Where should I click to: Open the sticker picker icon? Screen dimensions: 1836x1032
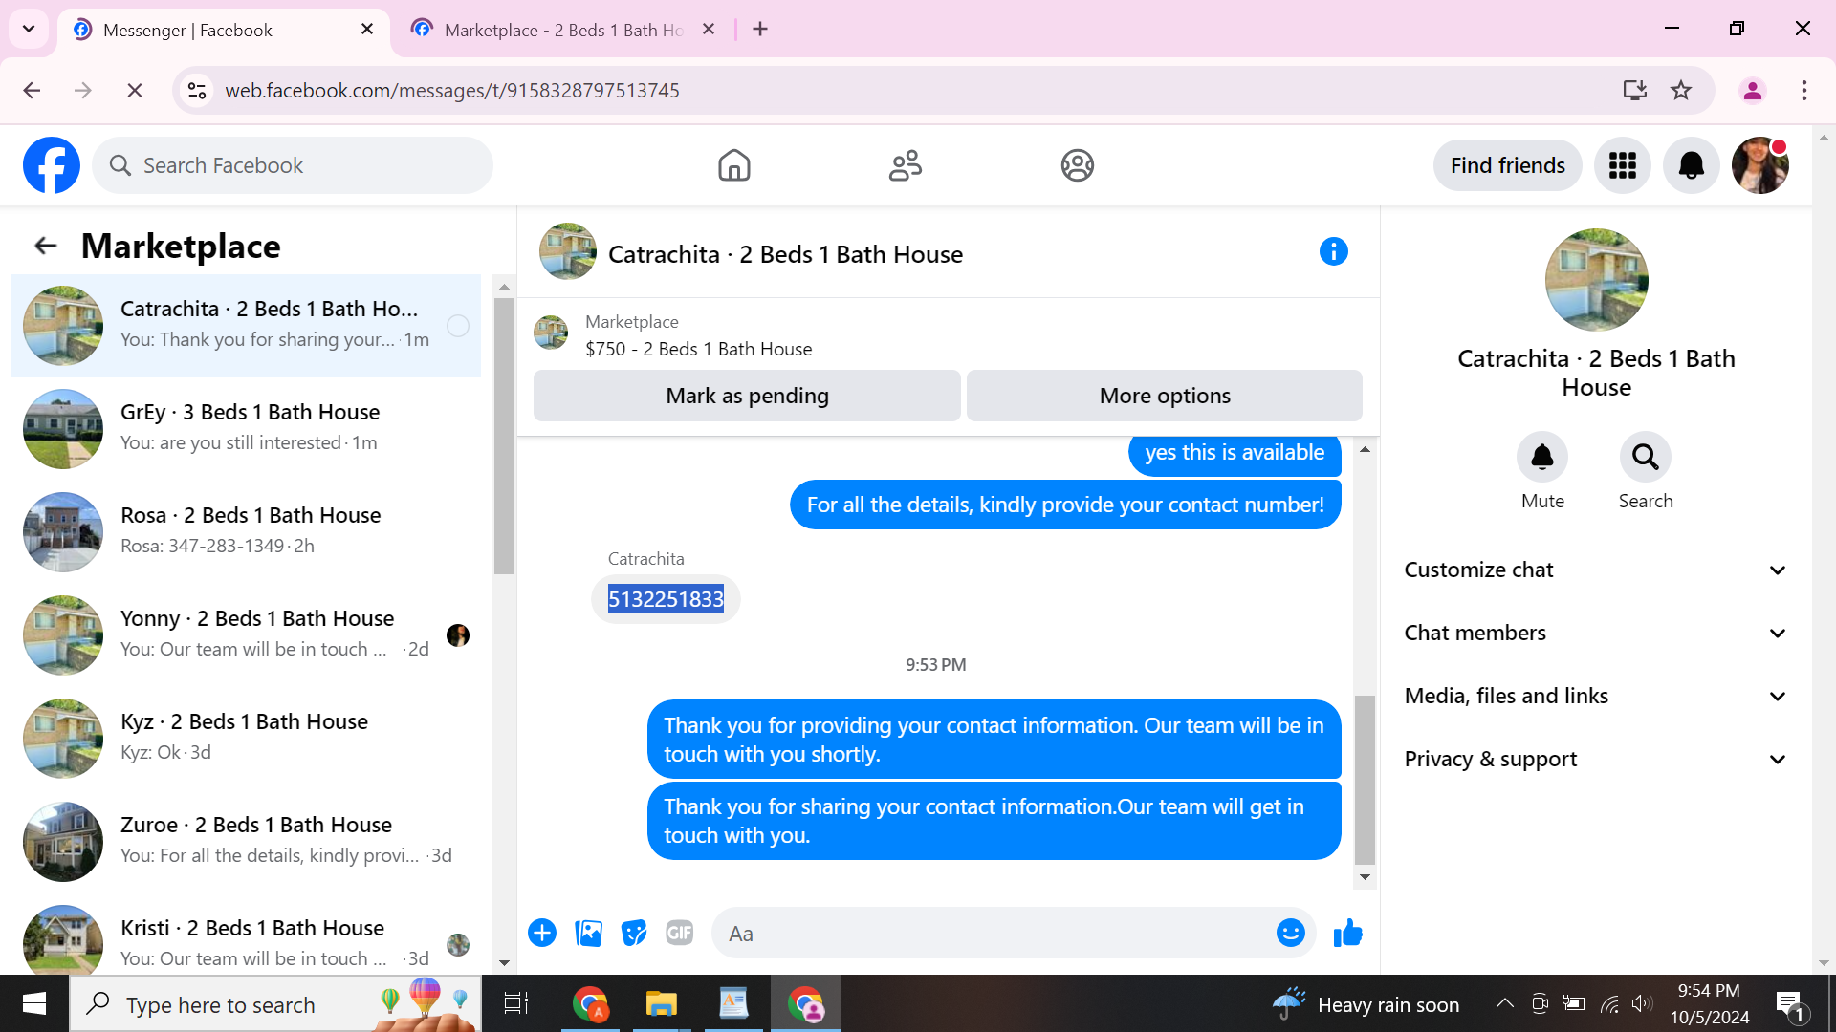coord(634,933)
